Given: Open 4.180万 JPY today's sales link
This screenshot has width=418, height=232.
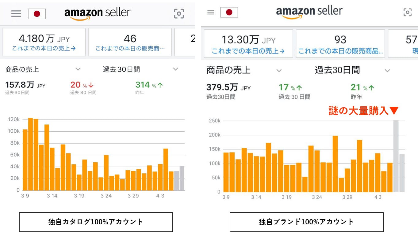Looking at the screenshot, I should point(44,48).
